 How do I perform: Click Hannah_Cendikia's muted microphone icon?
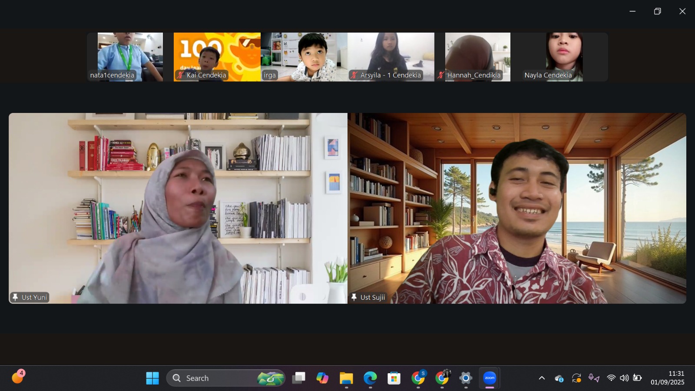coord(441,75)
